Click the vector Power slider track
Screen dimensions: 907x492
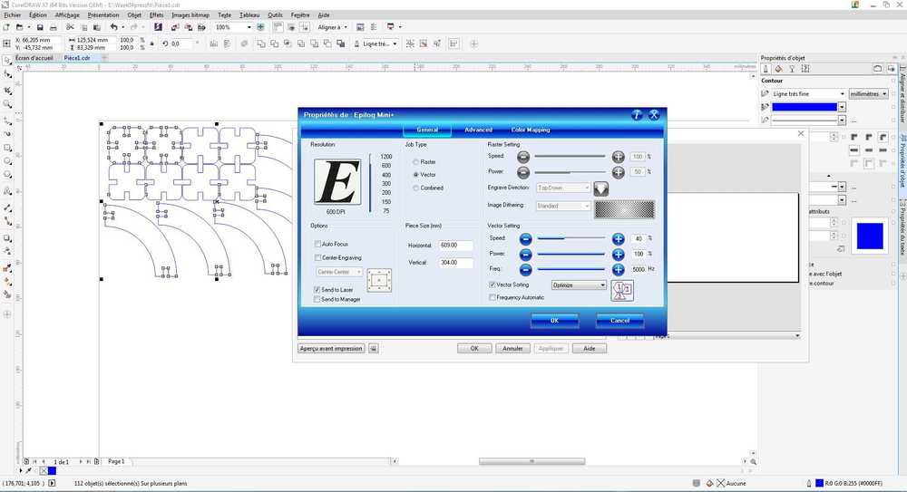[571, 255]
